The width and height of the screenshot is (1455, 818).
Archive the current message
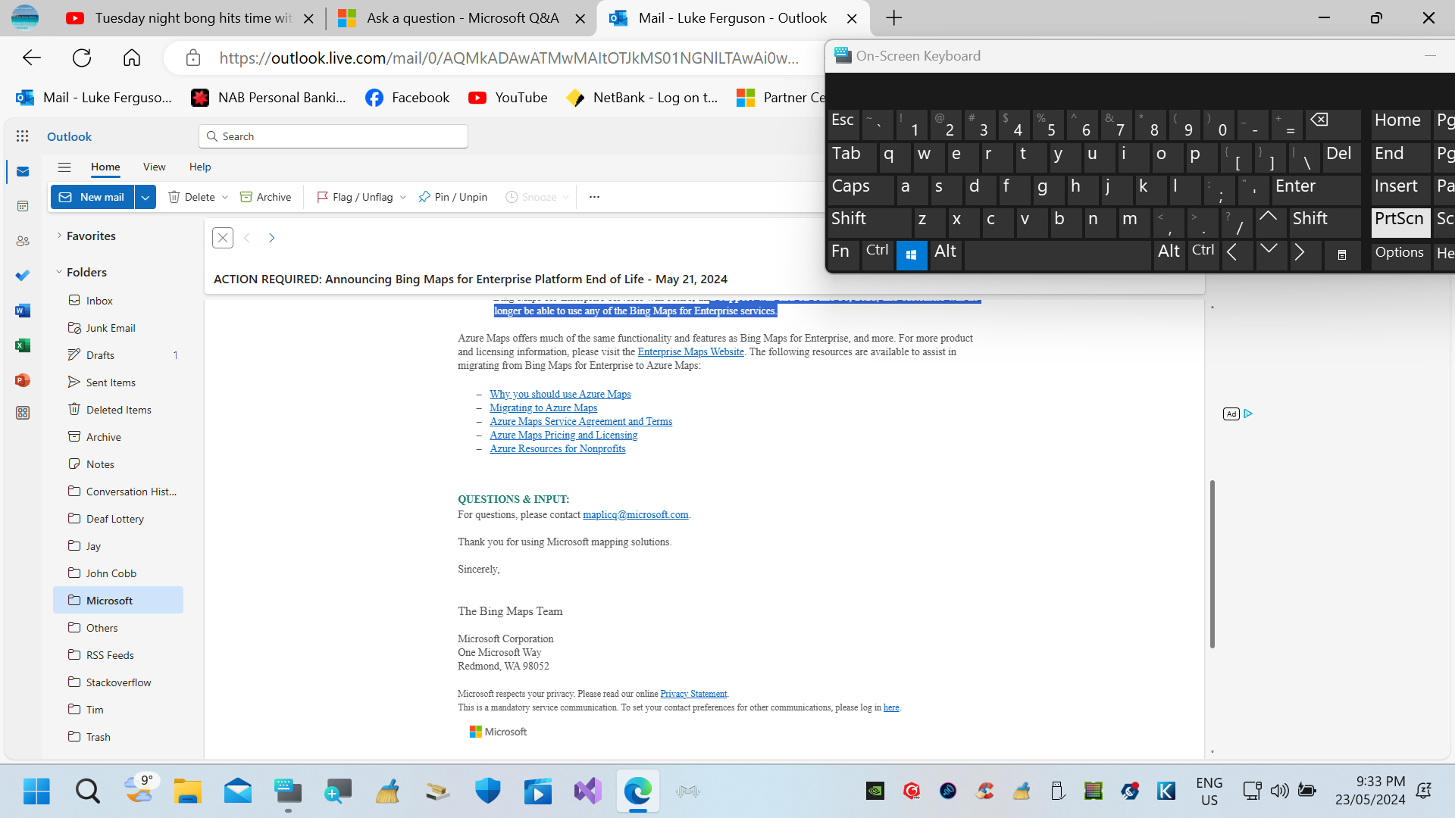point(266,197)
